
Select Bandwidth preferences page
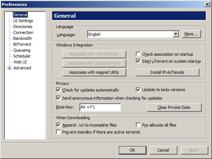(x=22, y=38)
